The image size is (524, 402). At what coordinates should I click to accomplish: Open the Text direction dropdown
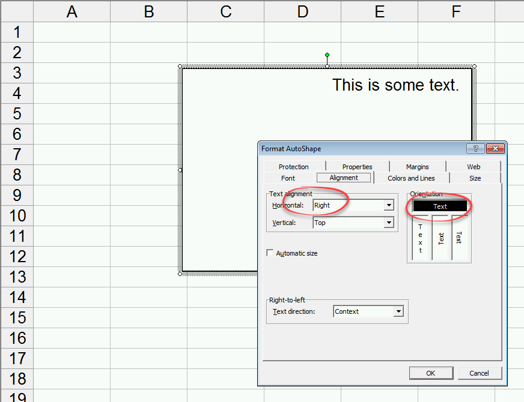point(398,311)
